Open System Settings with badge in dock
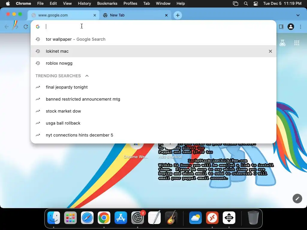 click(138, 218)
